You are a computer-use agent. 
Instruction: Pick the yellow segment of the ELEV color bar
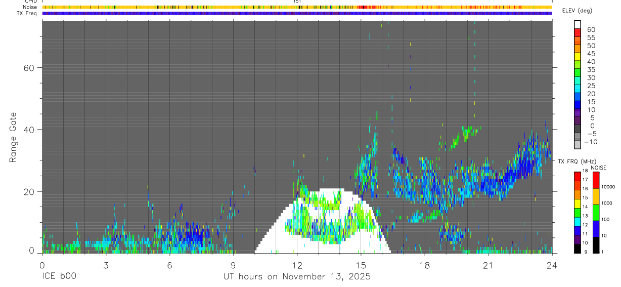[578, 57]
